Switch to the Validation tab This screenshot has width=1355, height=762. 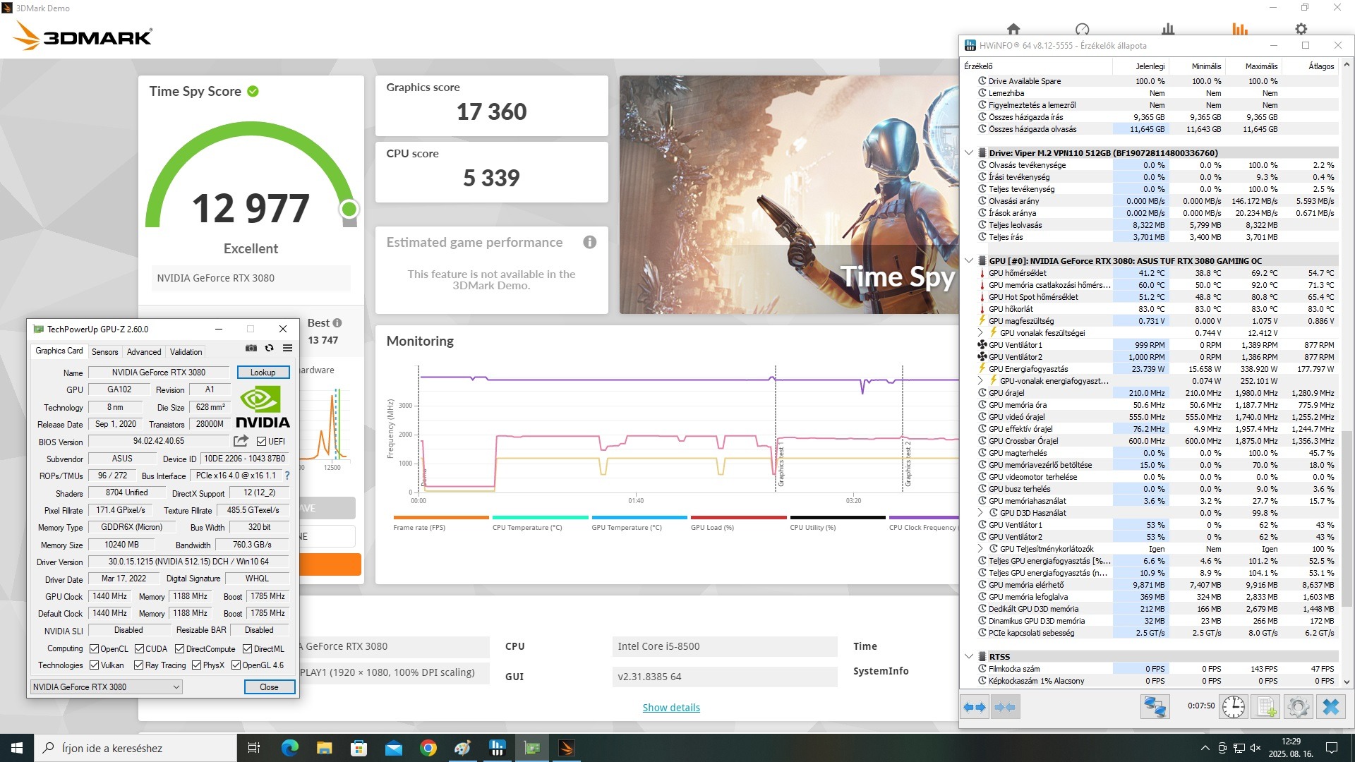(x=186, y=351)
